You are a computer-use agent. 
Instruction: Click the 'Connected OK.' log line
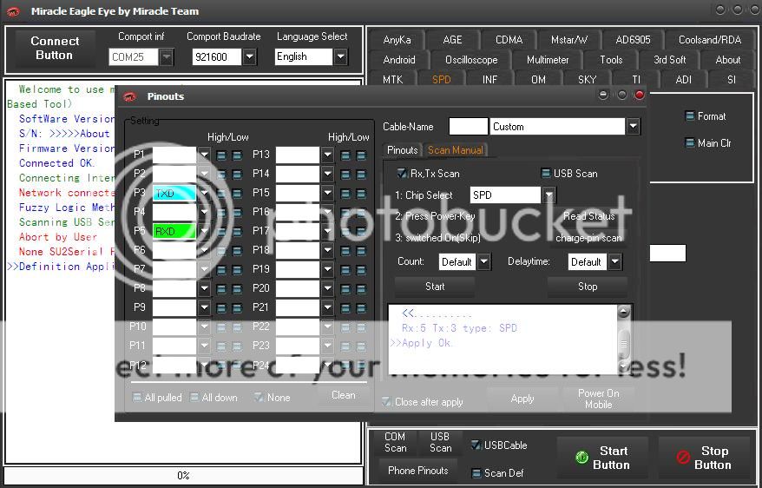point(57,163)
